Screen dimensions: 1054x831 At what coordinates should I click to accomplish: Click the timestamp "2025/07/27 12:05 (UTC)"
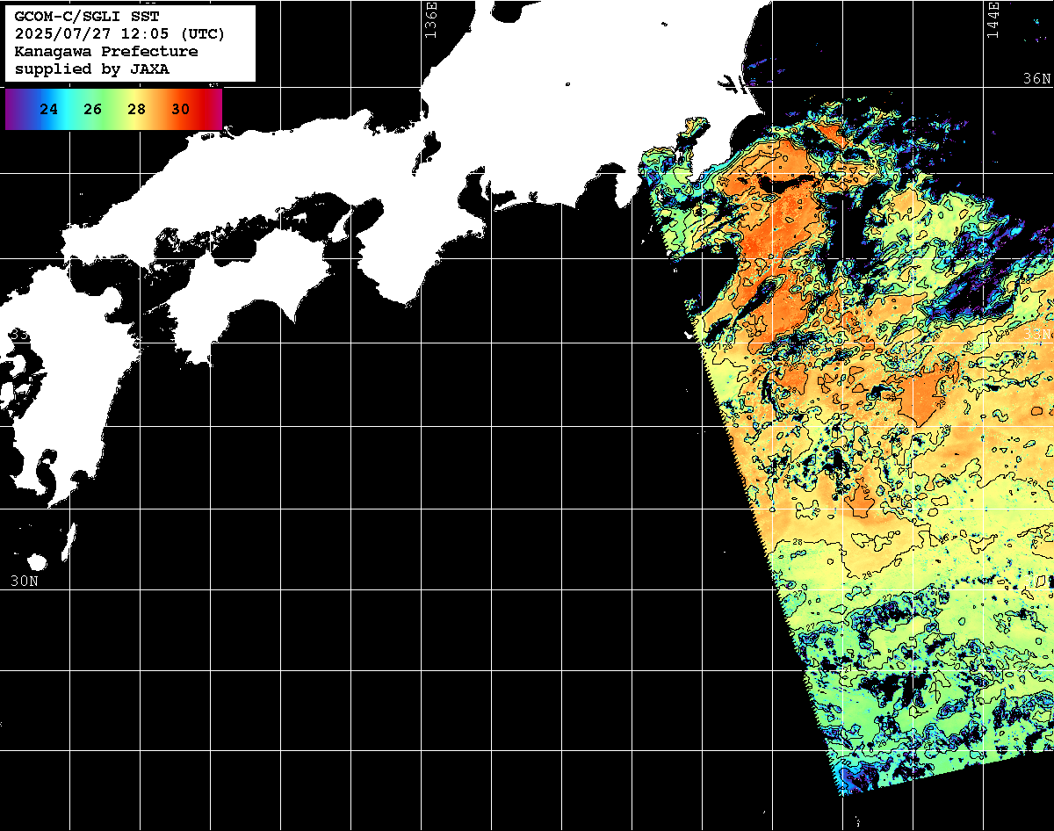(x=120, y=34)
